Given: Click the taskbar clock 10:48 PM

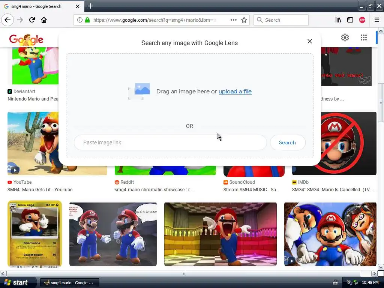Looking at the screenshot, I should [x=370, y=283].
